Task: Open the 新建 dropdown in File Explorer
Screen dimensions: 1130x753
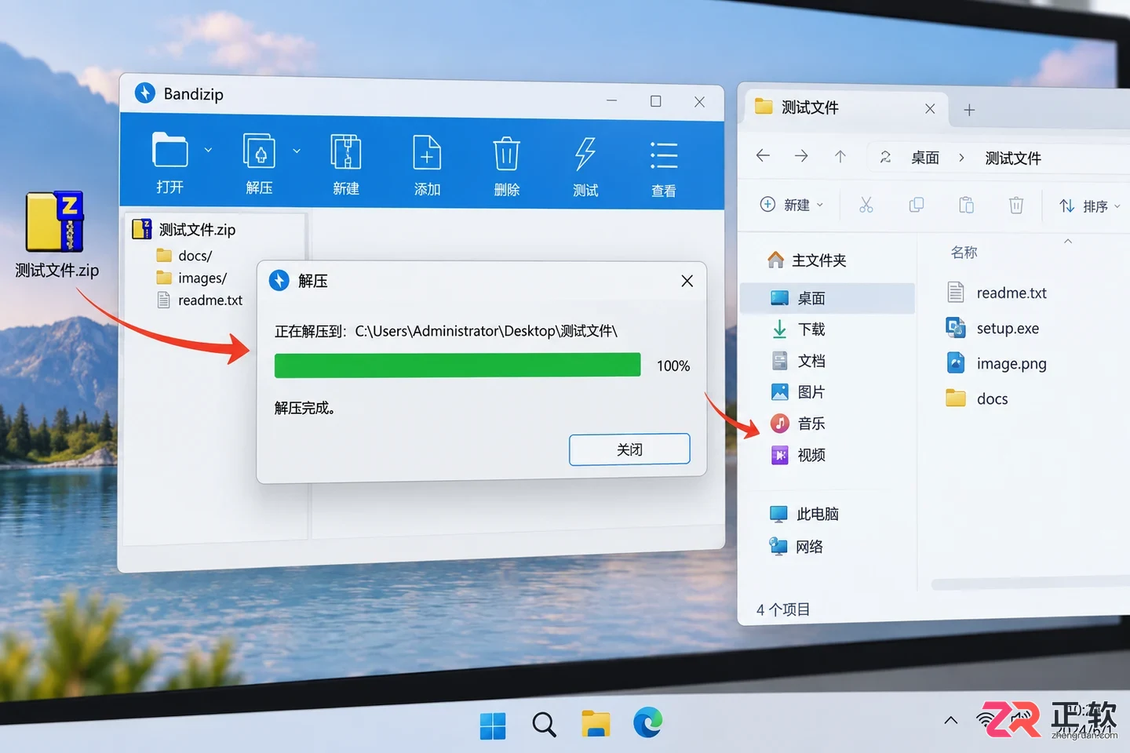Action: click(792, 205)
